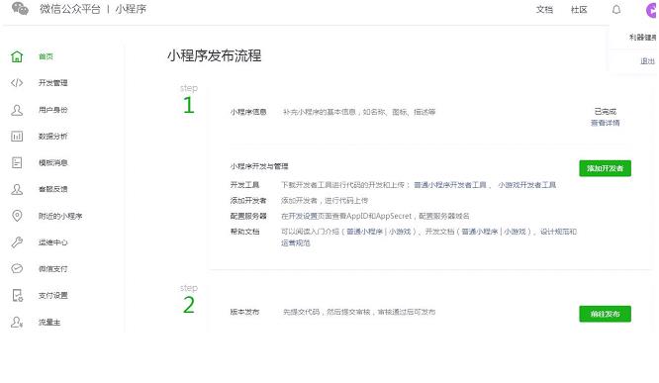Click the 用户身份 person icon
Viewport: 659px width, 383px height.
[x=17, y=110]
